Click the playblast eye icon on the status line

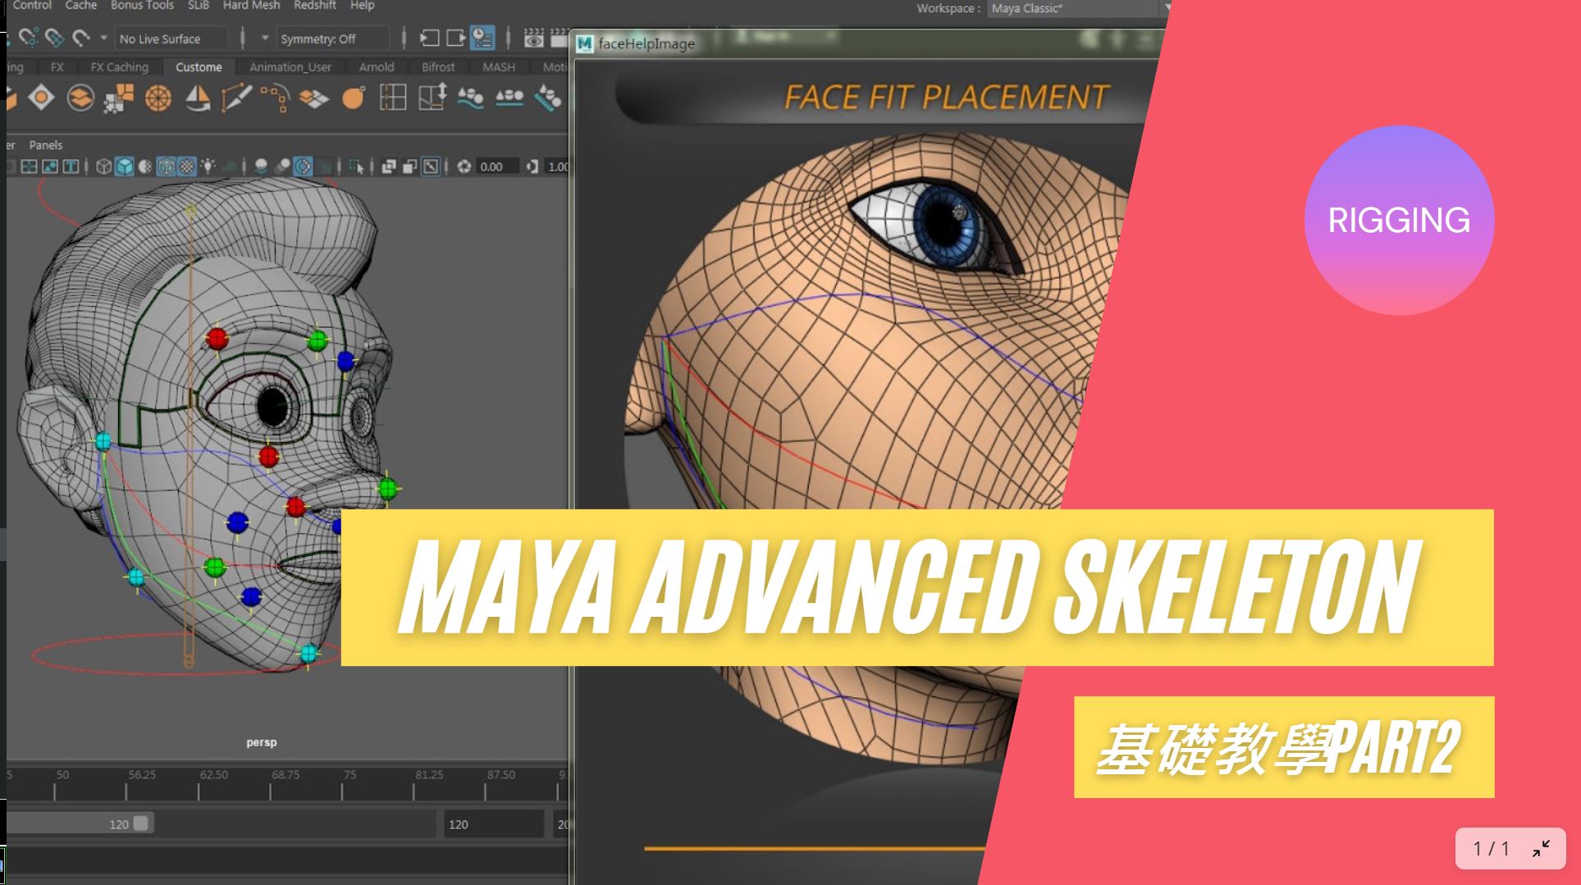tap(534, 39)
